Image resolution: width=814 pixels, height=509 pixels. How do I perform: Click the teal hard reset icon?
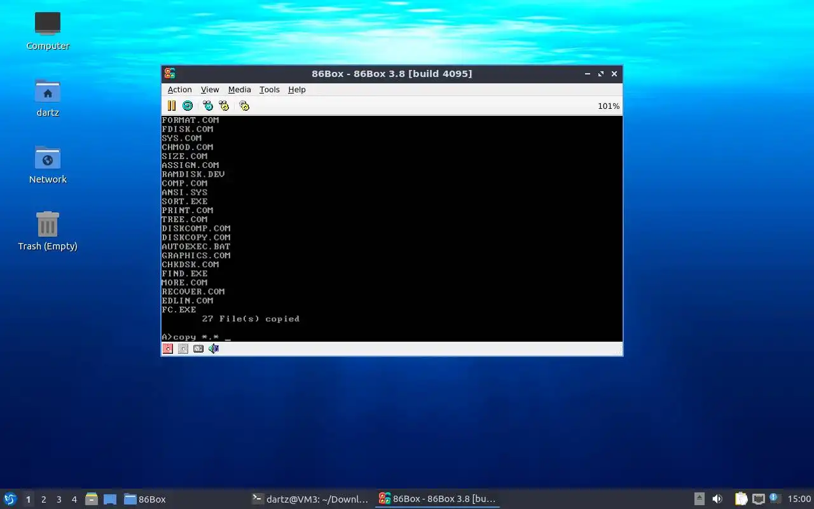point(188,106)
